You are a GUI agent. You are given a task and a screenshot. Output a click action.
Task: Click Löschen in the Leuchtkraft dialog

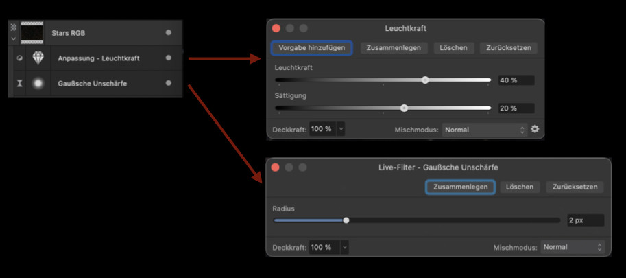pyautogui.click(x=453, y=48)
